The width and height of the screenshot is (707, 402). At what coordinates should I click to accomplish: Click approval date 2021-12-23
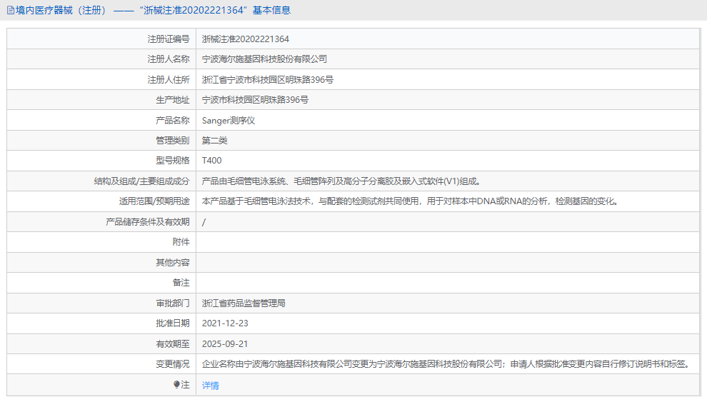(x=225, y=323)
